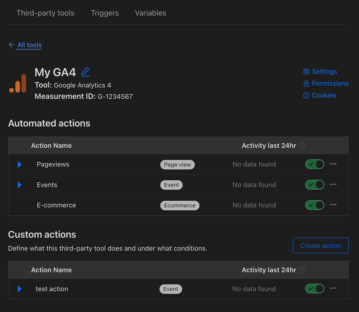Turn off the Events action toggle

coord(315,185)
